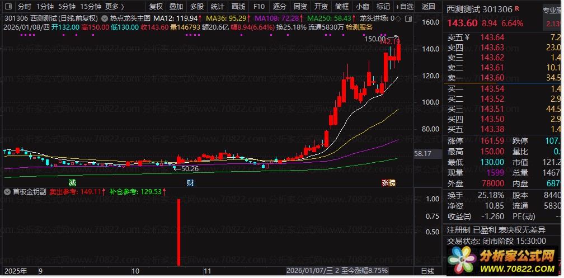Click the 开资 toolbar button
564x278 pixels.
321,7
